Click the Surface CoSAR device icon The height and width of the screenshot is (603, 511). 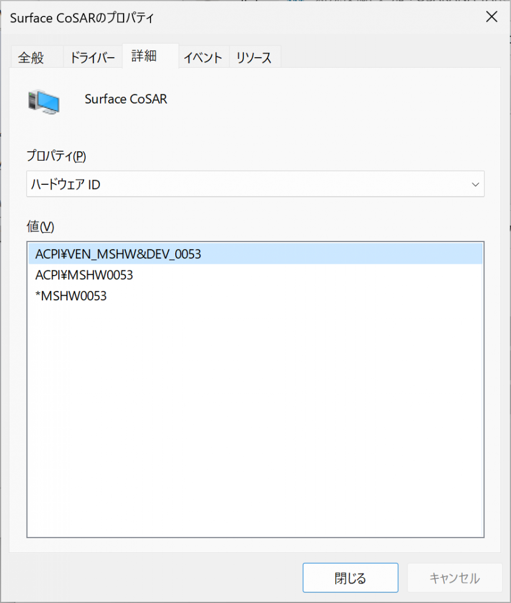(44, 101)
